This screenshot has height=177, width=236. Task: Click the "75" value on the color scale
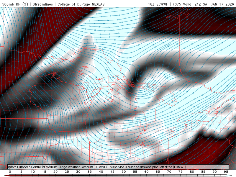click(x=181, y=172)
